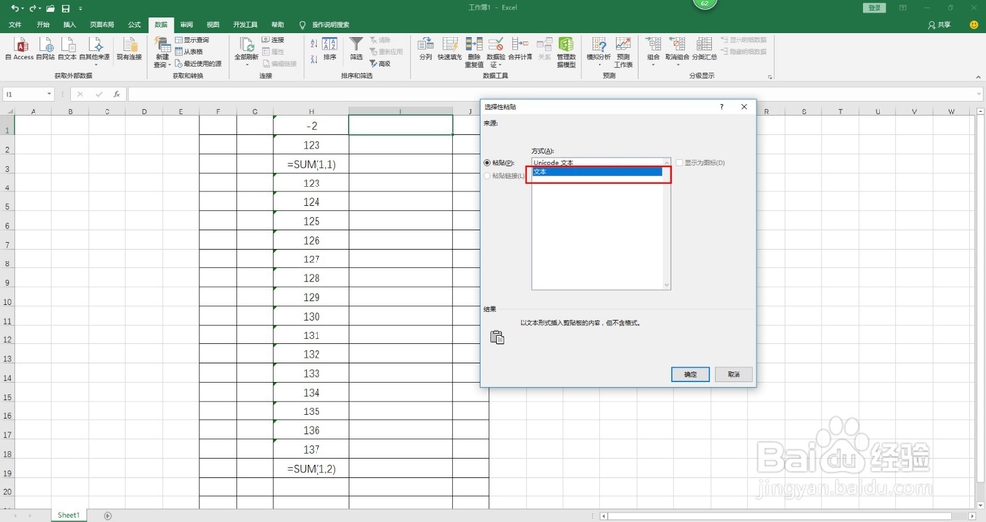Switch to the 页面布局 tab
Image resolution: width=986 pixels, height=522 pixels.
pyautogui.click(x=102, y=25)
